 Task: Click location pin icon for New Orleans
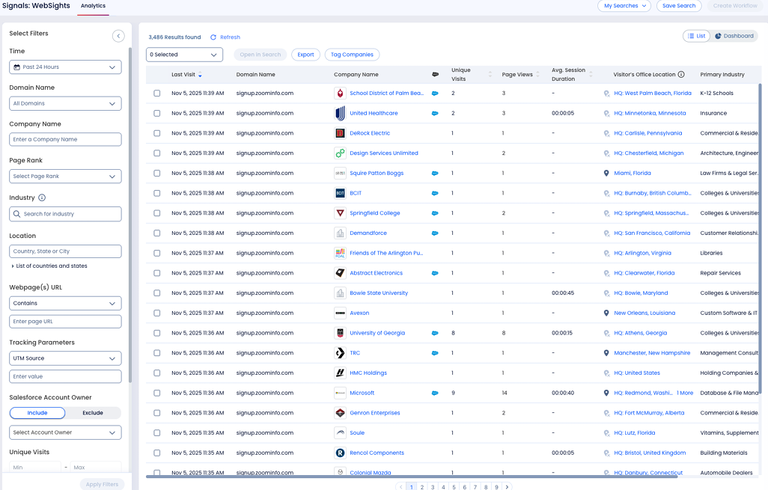tap(606, 313)
